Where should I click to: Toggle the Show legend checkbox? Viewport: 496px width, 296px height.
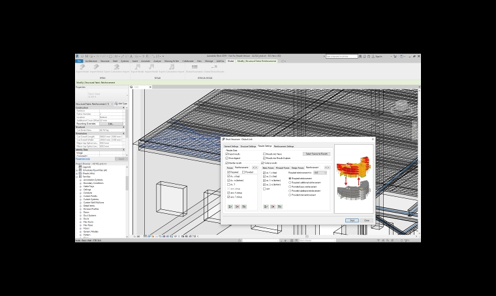227,158
